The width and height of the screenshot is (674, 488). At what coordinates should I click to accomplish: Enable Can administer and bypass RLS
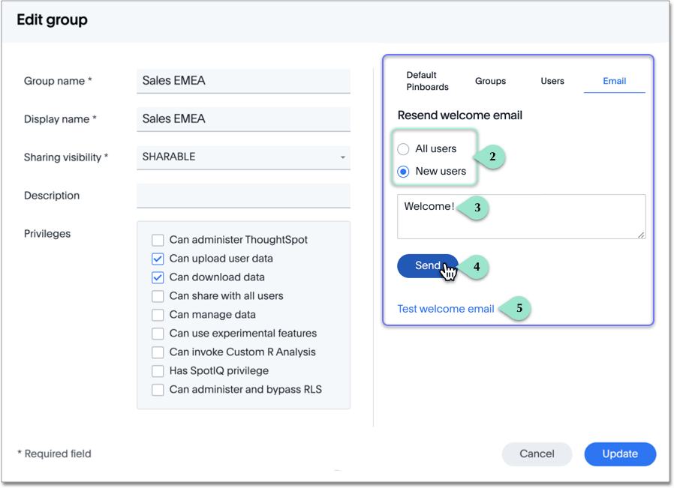[158, 390]
